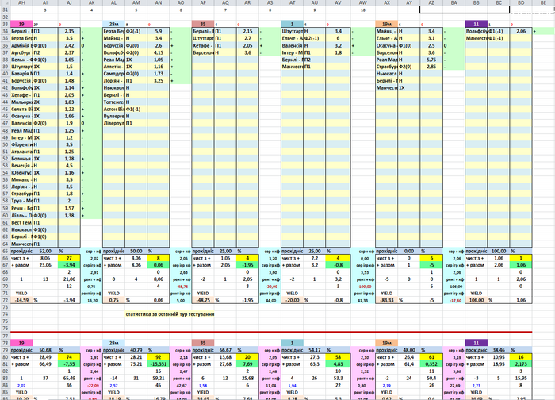The width and height of the screenshot is (555, 400).
Task: Click the green cell "2,173"
Action: pos(521,364)
